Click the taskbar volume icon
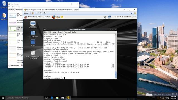Screen dimensions: 178x100 (x=166, y=98)
